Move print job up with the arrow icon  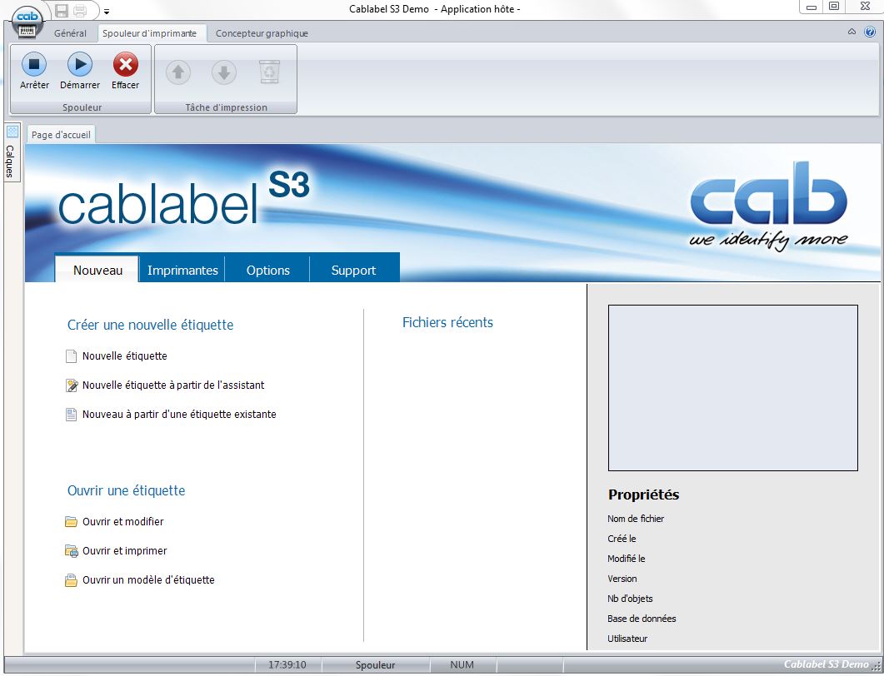[x=178, y=72]
